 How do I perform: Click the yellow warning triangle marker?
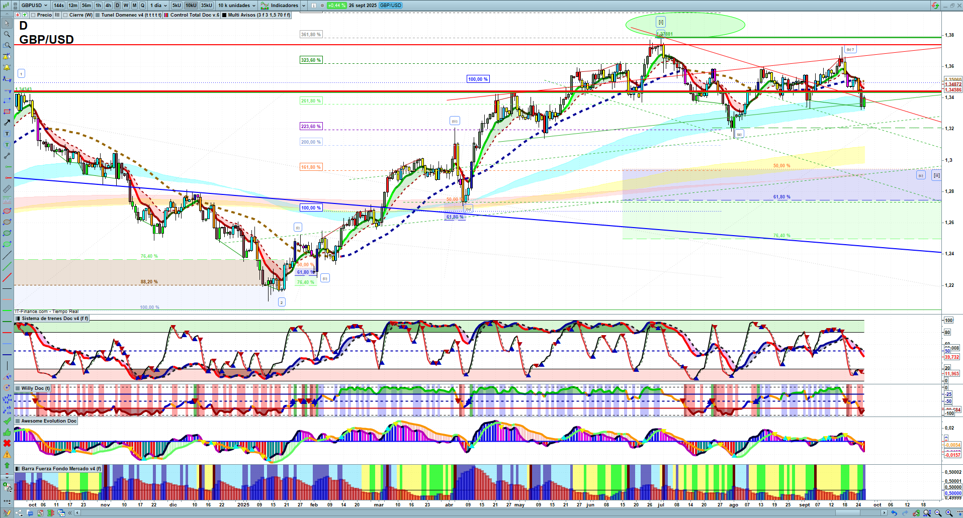coord(7,454)
